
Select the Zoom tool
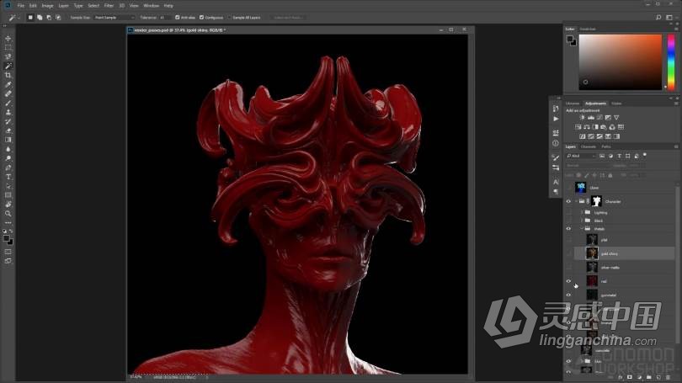(x=8, y=214)
